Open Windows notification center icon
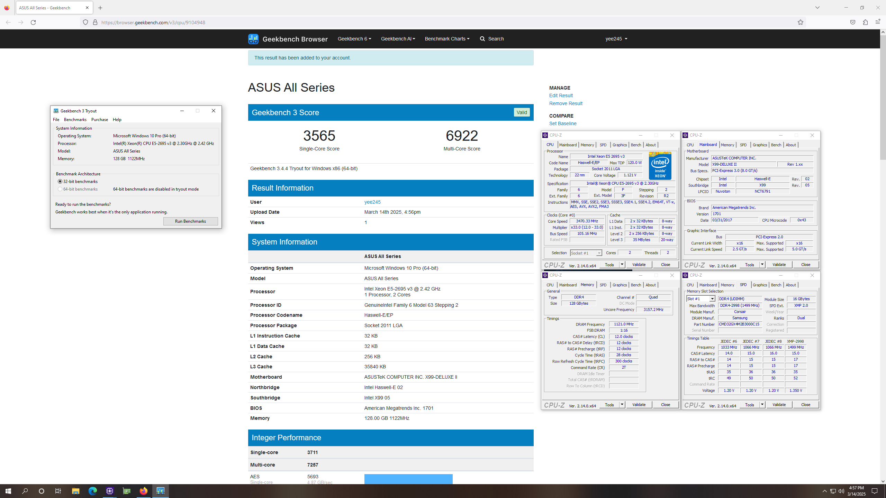The image size is (886, 498). click(x=875, y=491)
